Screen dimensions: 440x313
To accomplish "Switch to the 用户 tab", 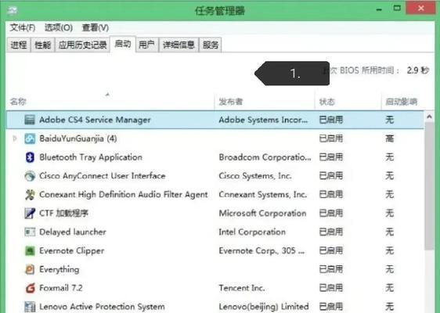I will [x=146, y=45].
